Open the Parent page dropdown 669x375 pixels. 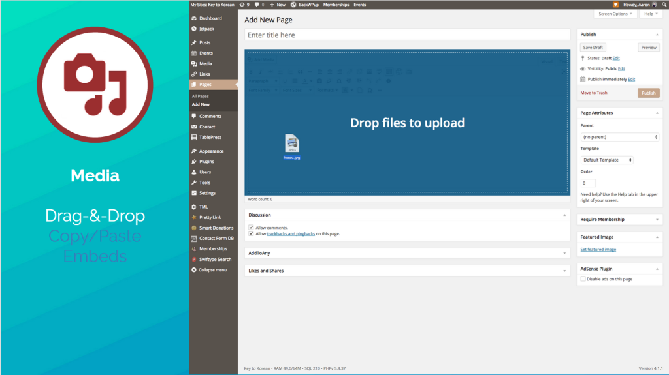(x=619, y=137)
